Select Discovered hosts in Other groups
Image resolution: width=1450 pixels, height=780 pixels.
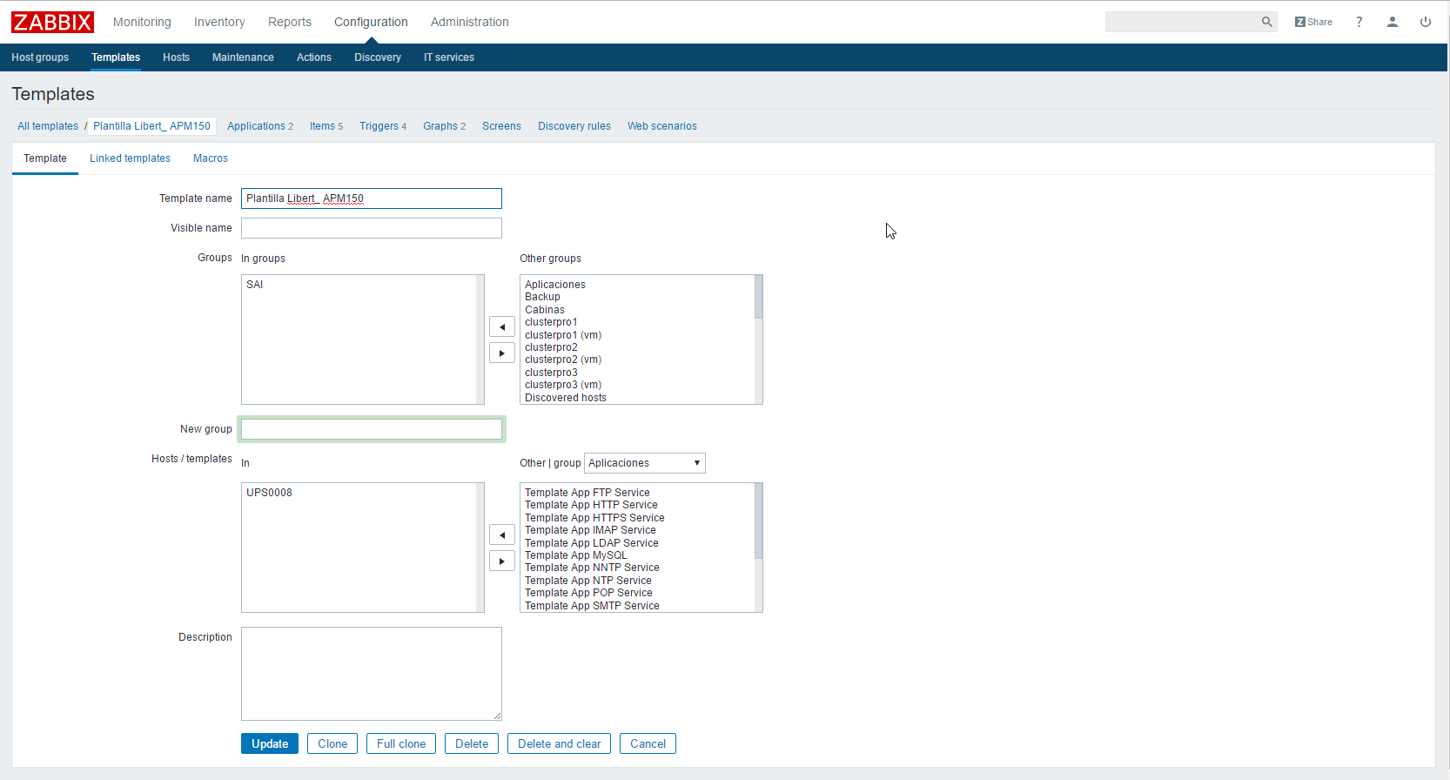pos(566,398)
